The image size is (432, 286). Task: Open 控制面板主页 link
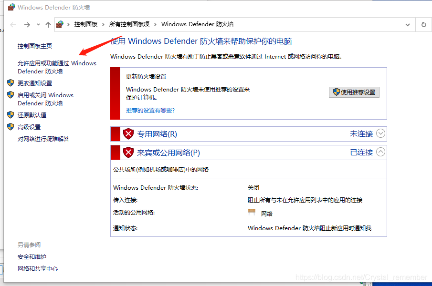tap(35, 46)
